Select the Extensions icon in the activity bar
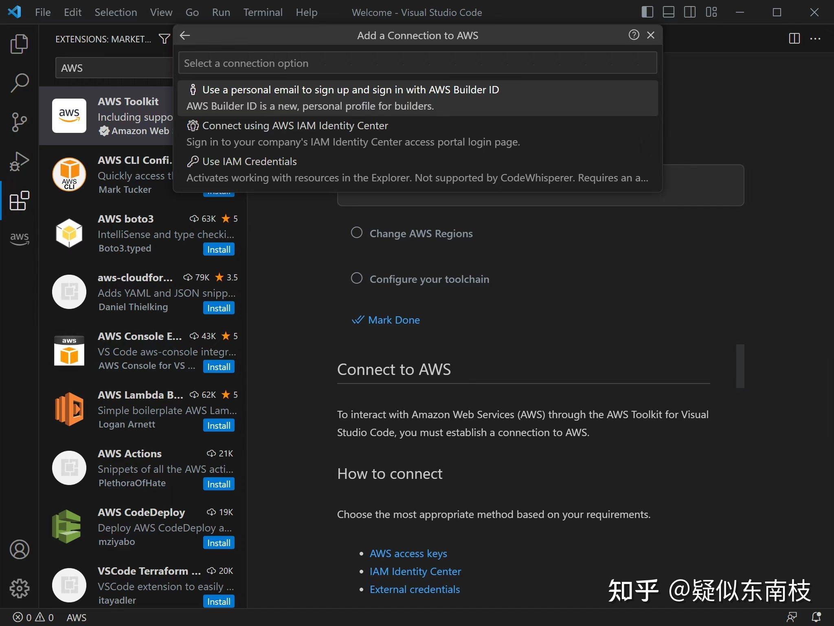This screenshot has height=626, width=834. 19,201
